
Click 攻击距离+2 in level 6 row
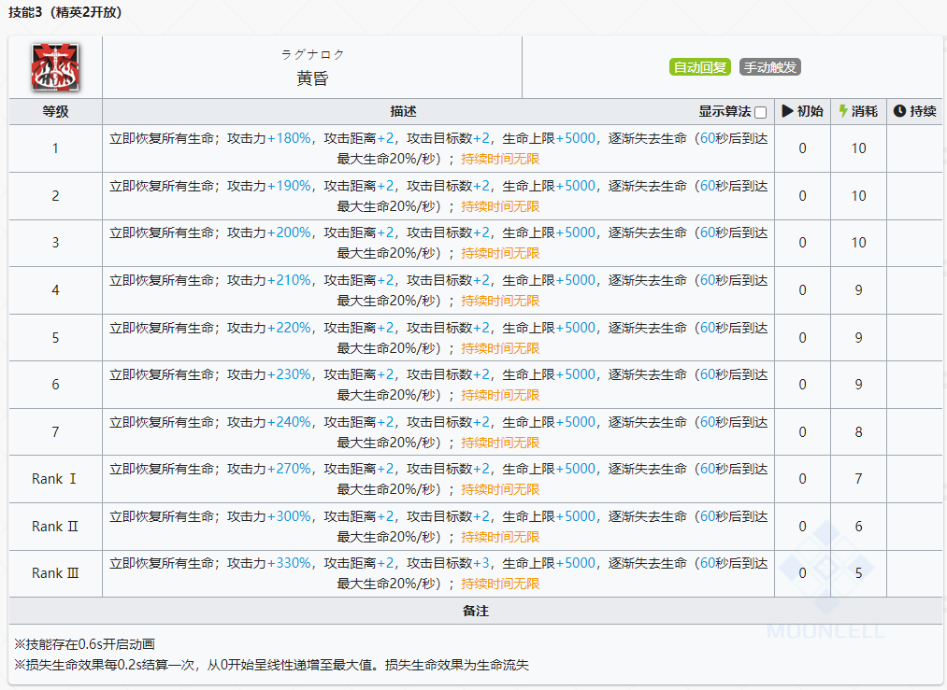pyautogui.click(x=359, y=374)
